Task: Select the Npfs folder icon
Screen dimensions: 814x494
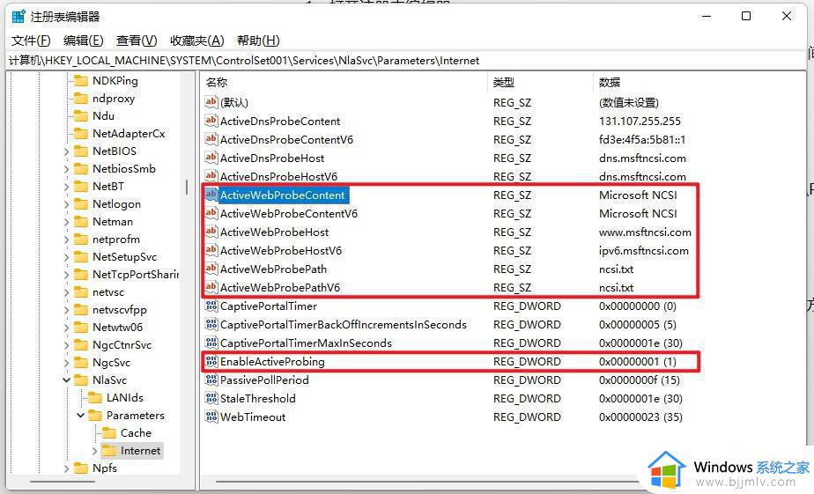Action: [81, 468]
